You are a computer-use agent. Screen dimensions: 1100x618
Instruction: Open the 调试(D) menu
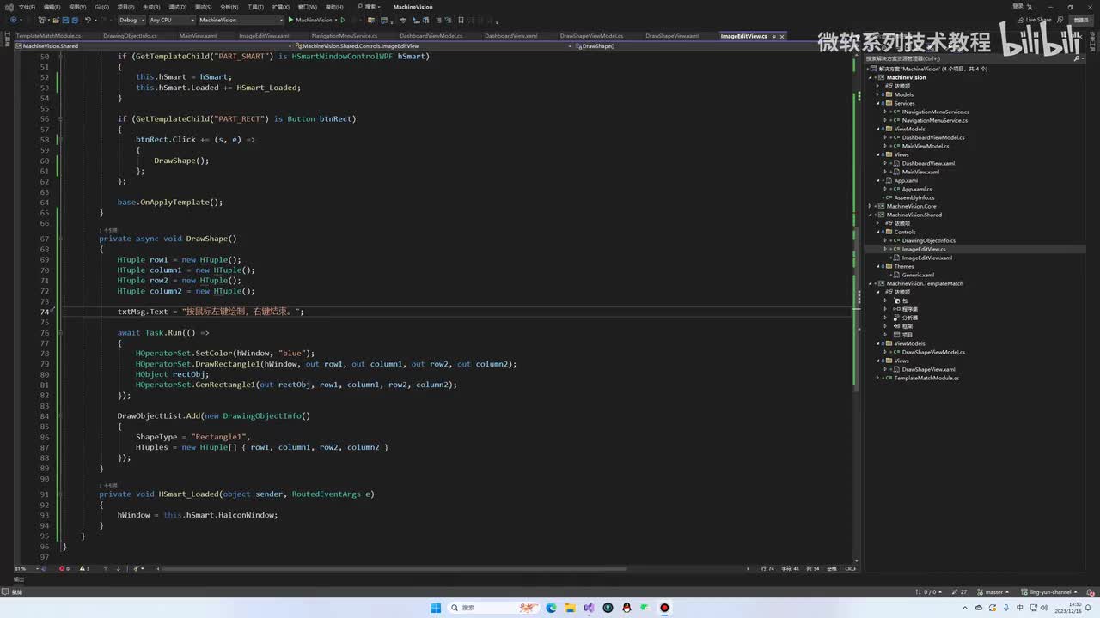pos(177,7)
